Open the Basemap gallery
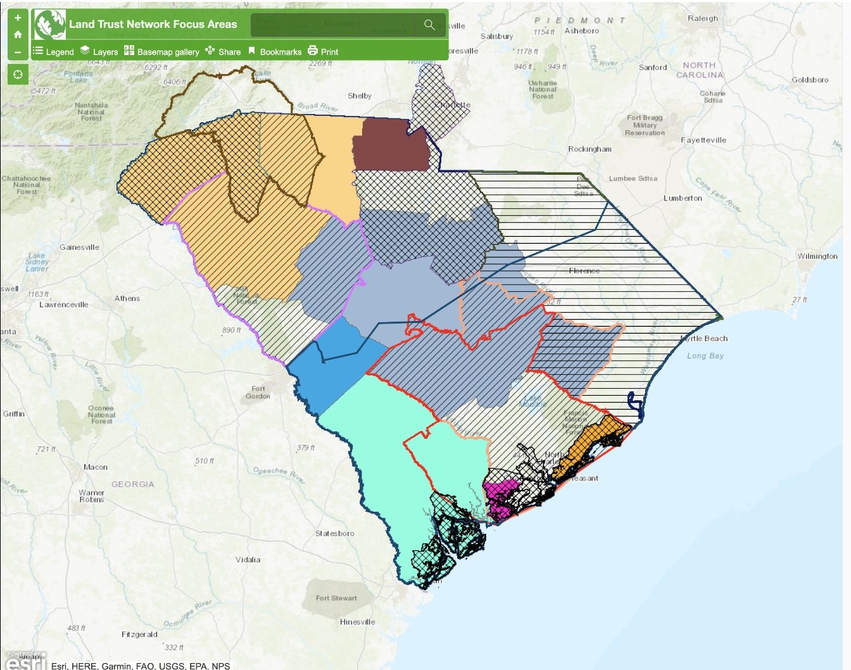 [x=161, y=51]
